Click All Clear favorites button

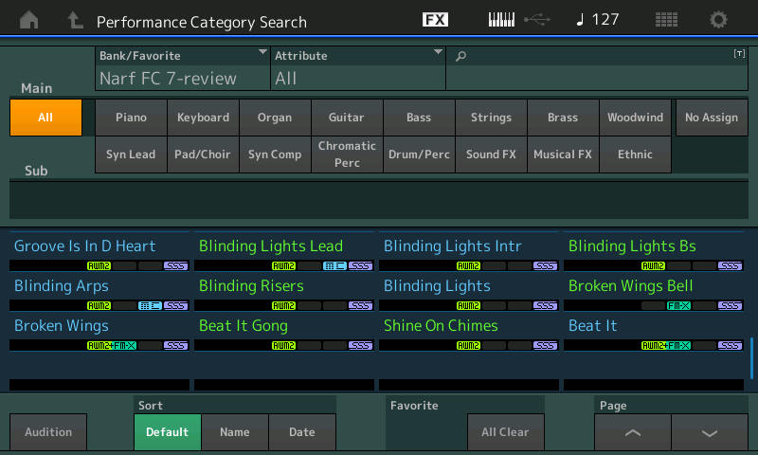click(505, 432)
